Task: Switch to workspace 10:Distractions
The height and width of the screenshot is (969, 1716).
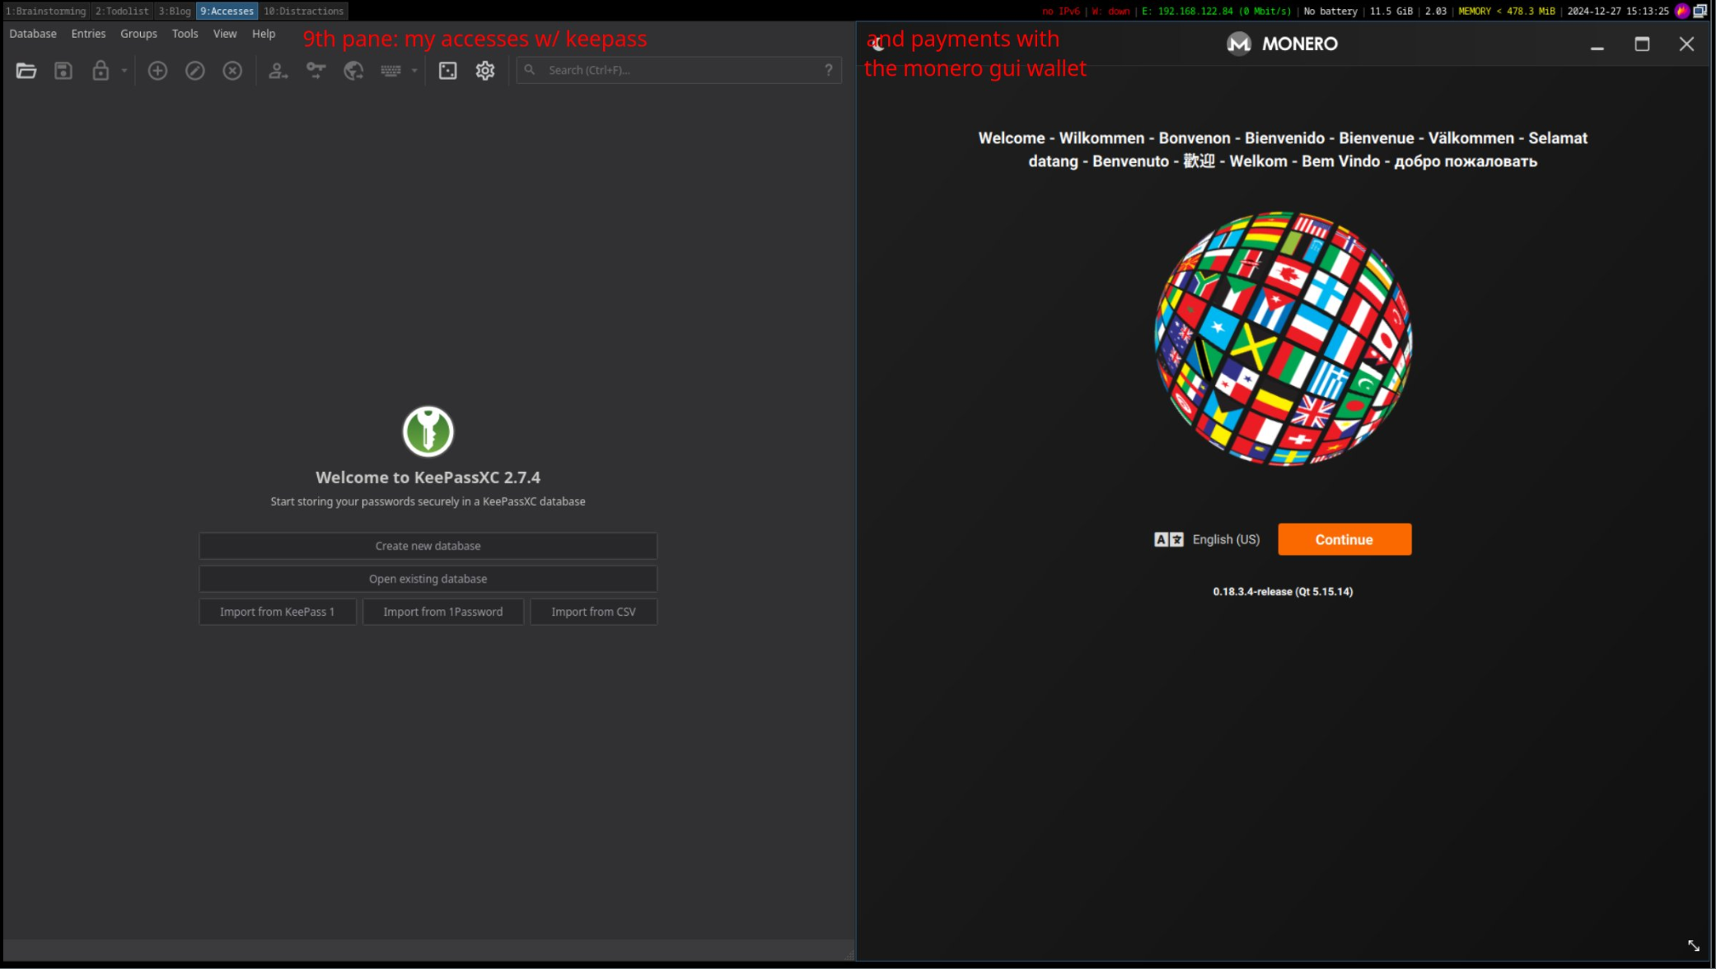Action: [303, 11]
